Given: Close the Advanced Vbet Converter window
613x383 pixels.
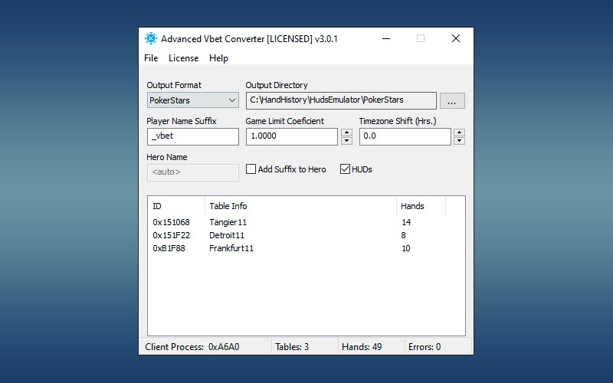Looking at the screenshot, I should coord(456,38).
